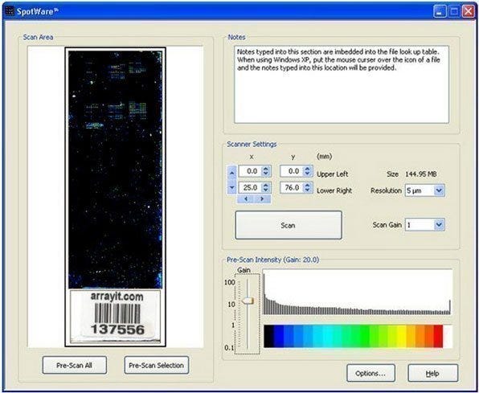
Task: Click the right arrow below x fields
Action: click(262, 199)
